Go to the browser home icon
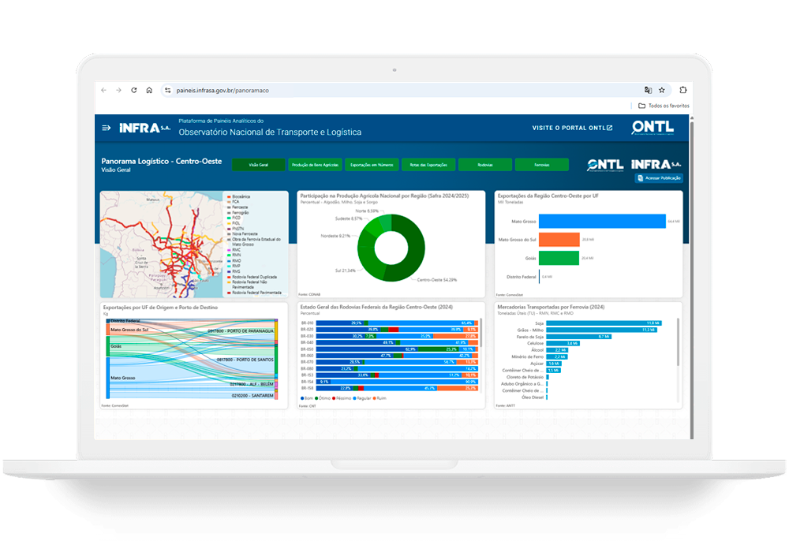The height and width of the screenshot is (541, 789). point(149,91)
